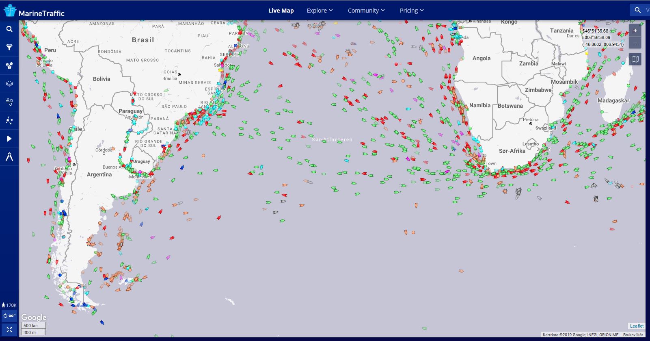
Task: Open the Leaflet attribution link
Action: (x=637, y=326)
